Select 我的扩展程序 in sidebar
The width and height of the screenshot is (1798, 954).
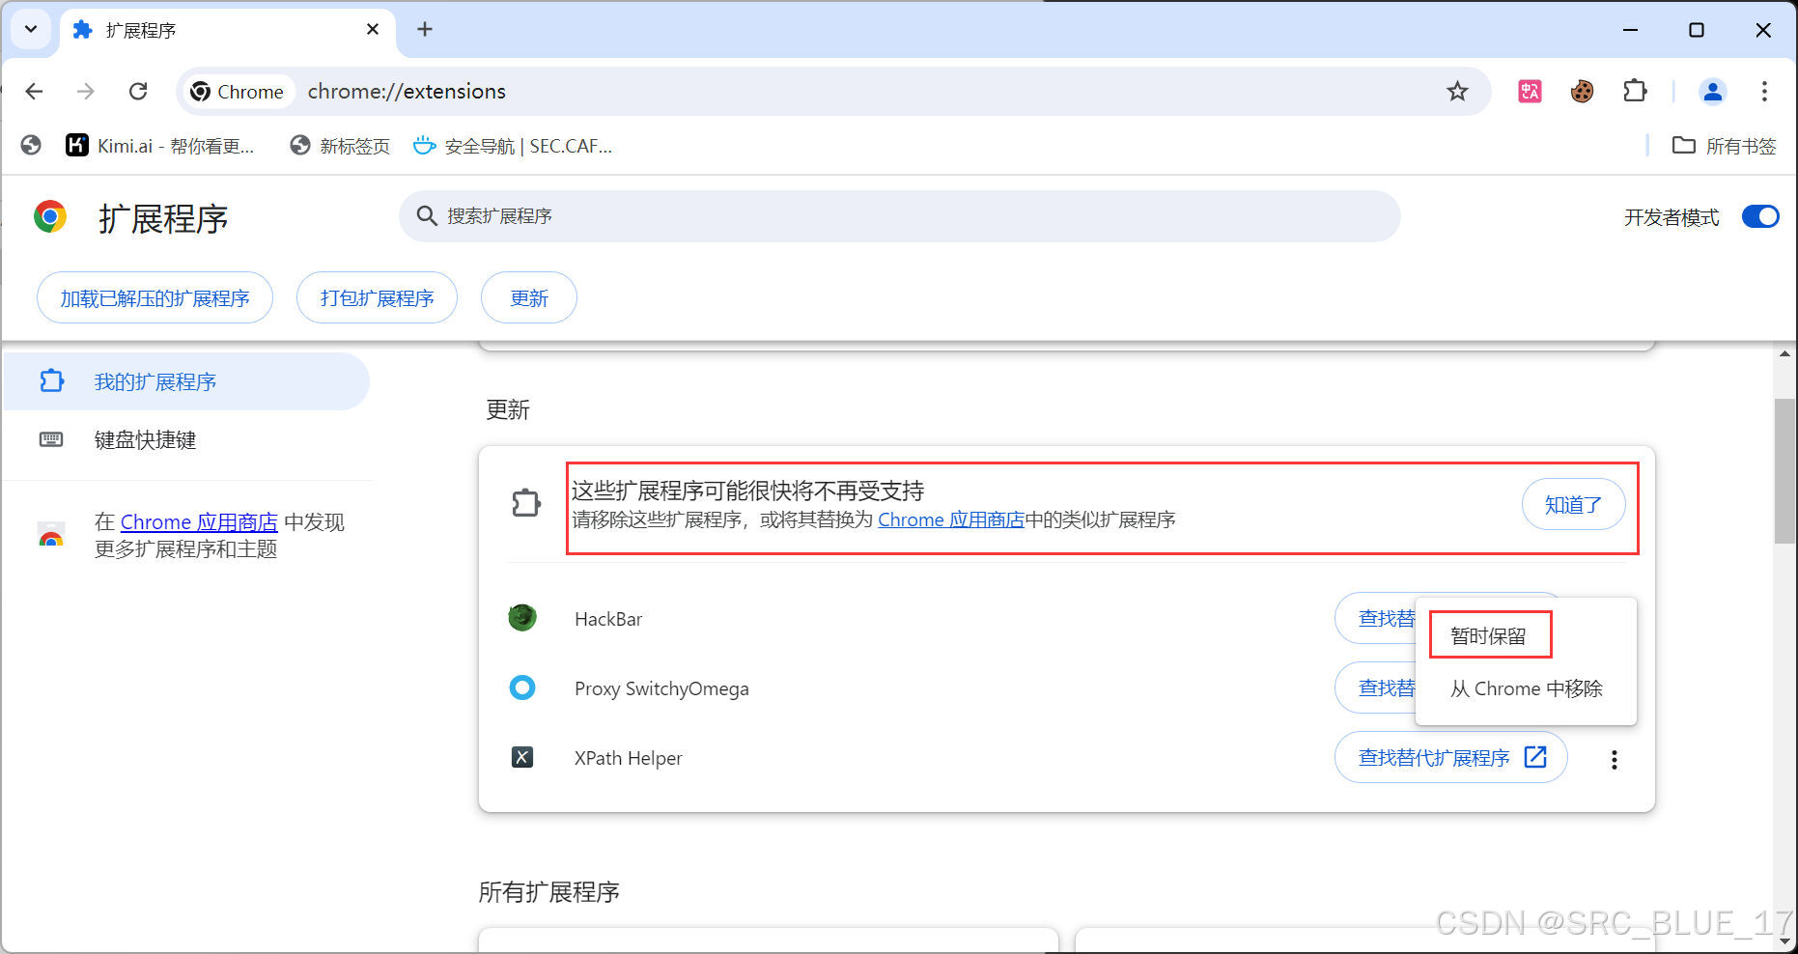[x=186, y=381]
